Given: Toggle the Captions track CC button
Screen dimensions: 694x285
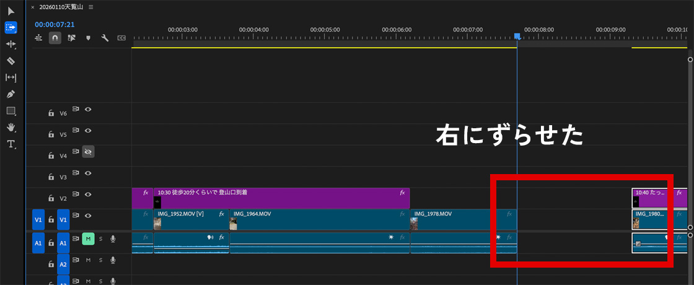Looking at the screenshot, I should tap(121, 38).
